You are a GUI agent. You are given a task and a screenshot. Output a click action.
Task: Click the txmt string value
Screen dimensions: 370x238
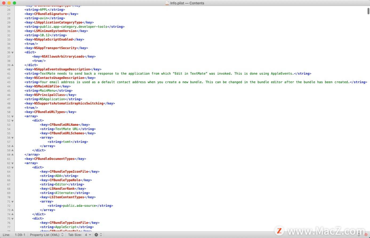tap(67, 142)
